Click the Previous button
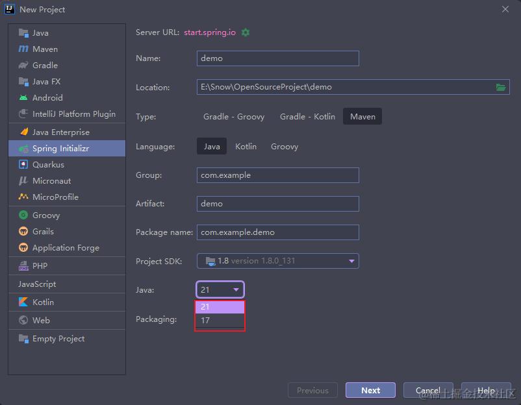This screenshot has height=405, width=521. (x=312, y=390)
